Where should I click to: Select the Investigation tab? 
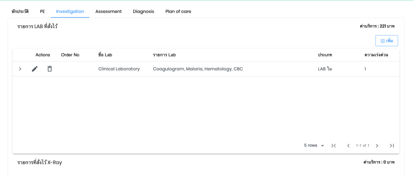coord(70,11)
